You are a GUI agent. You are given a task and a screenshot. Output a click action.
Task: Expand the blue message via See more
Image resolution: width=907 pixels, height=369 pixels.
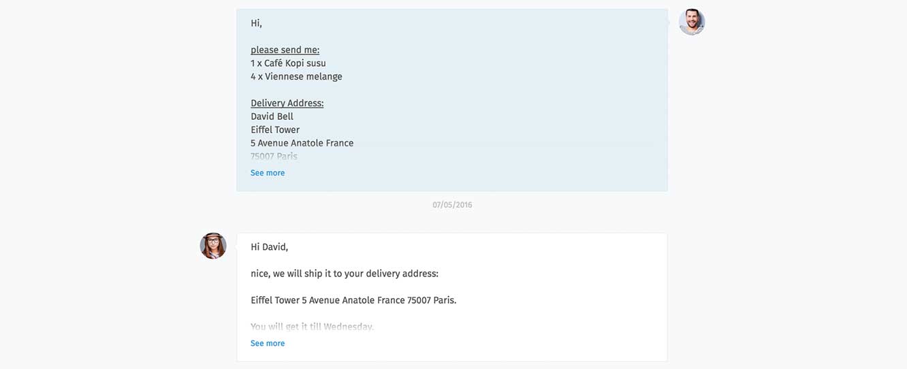click(268, 173)
